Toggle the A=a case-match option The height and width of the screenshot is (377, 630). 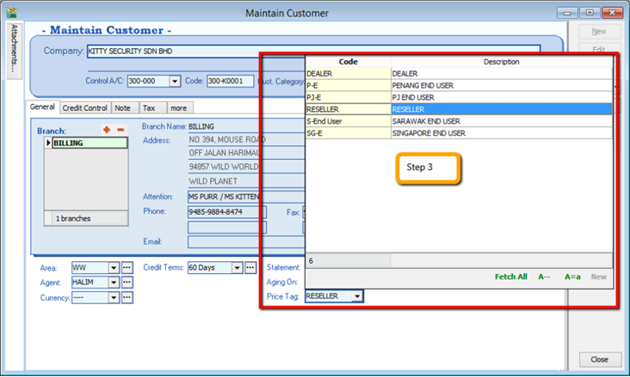coord(571,277)
